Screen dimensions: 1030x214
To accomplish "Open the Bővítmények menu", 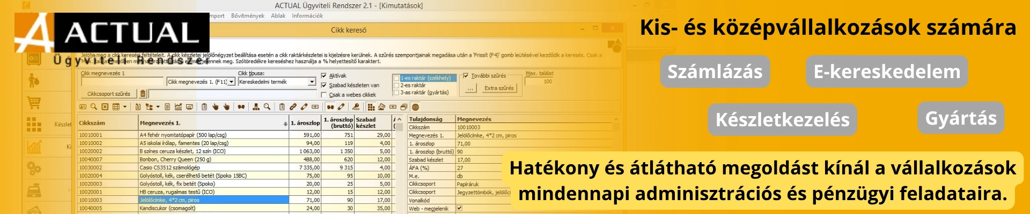I will click(x=247, y=16).
